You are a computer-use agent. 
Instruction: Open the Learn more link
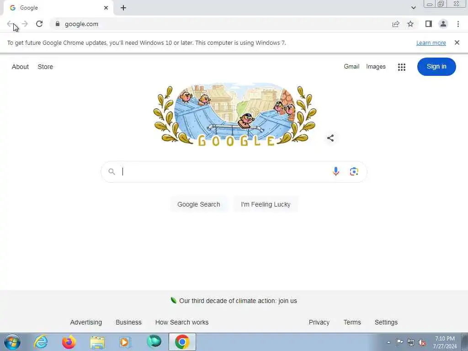431,43
